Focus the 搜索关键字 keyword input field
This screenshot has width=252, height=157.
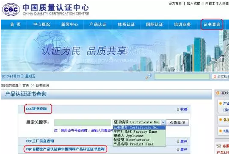pyautogui.click(x=83, y=123)
